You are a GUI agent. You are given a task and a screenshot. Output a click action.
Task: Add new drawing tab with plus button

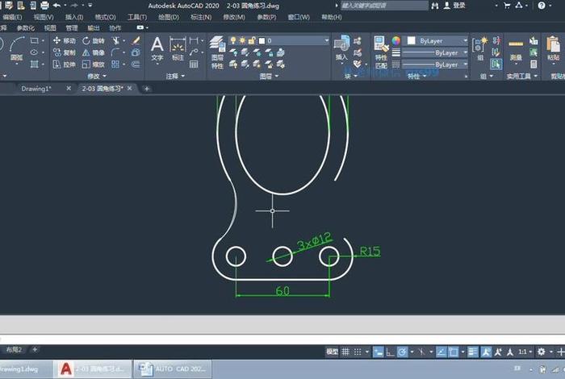click(147, 89)
